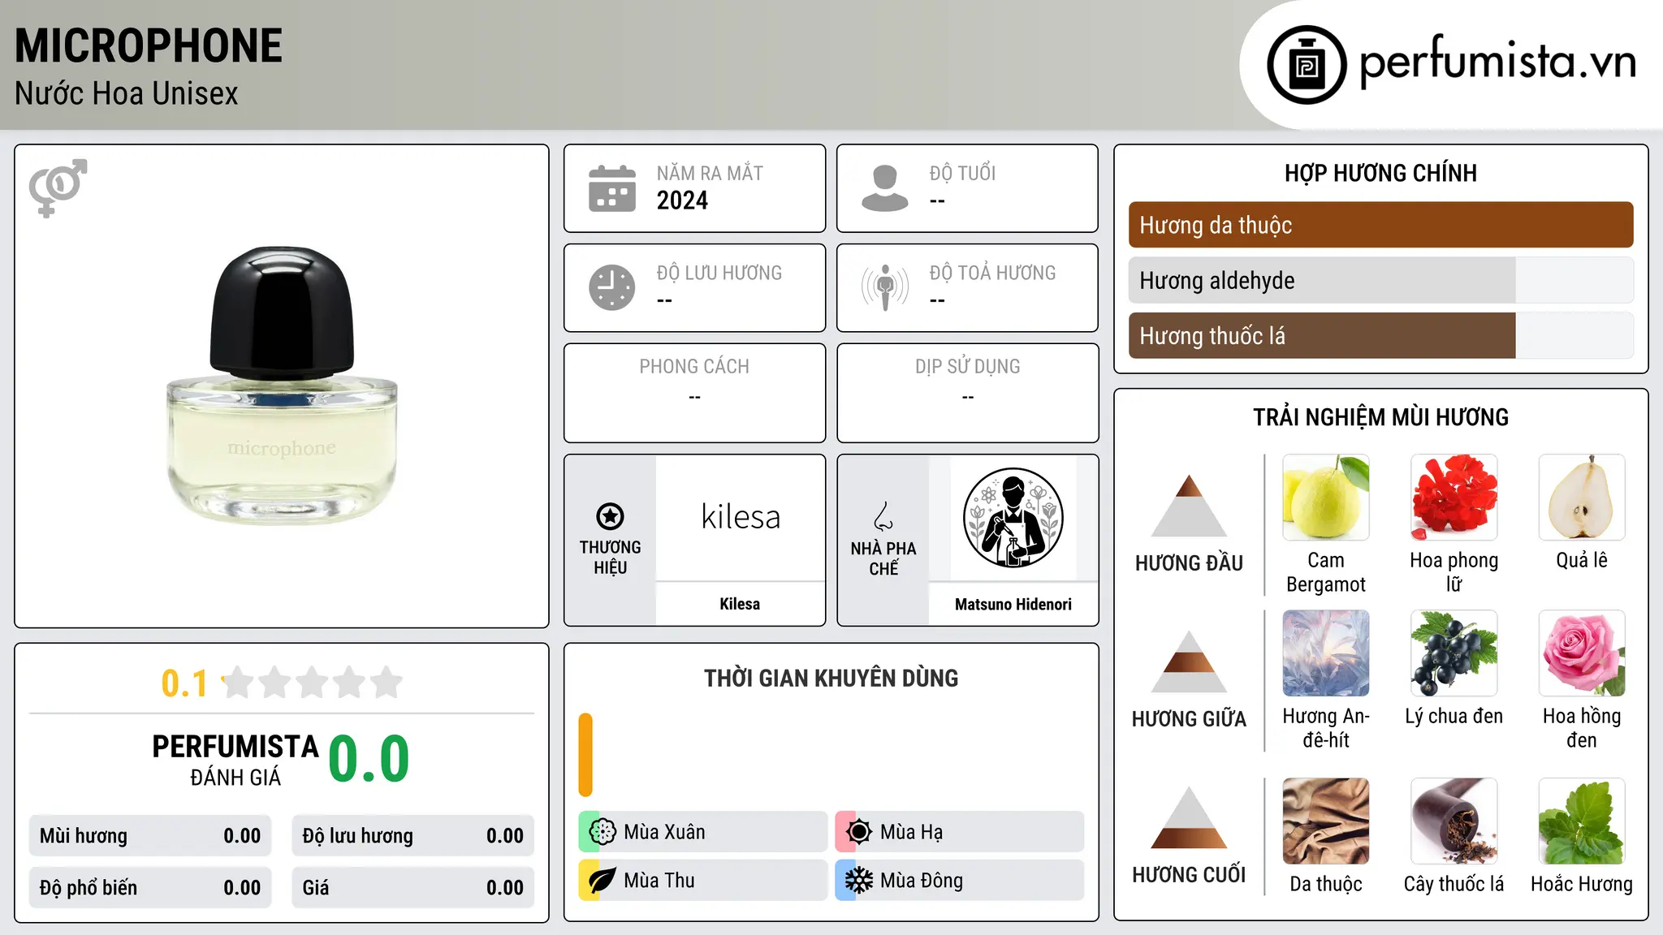This screenshot has height=935, width=1663.
Task: Open the Quả lê pear note image
Action: point(1582,497)
